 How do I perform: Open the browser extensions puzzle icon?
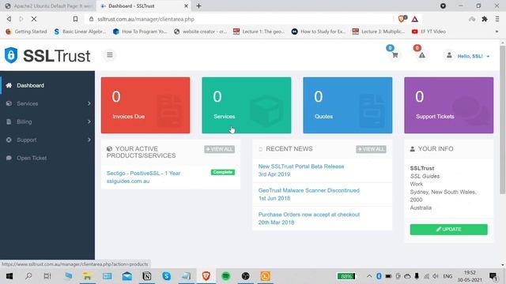click(x=485, y=19)
